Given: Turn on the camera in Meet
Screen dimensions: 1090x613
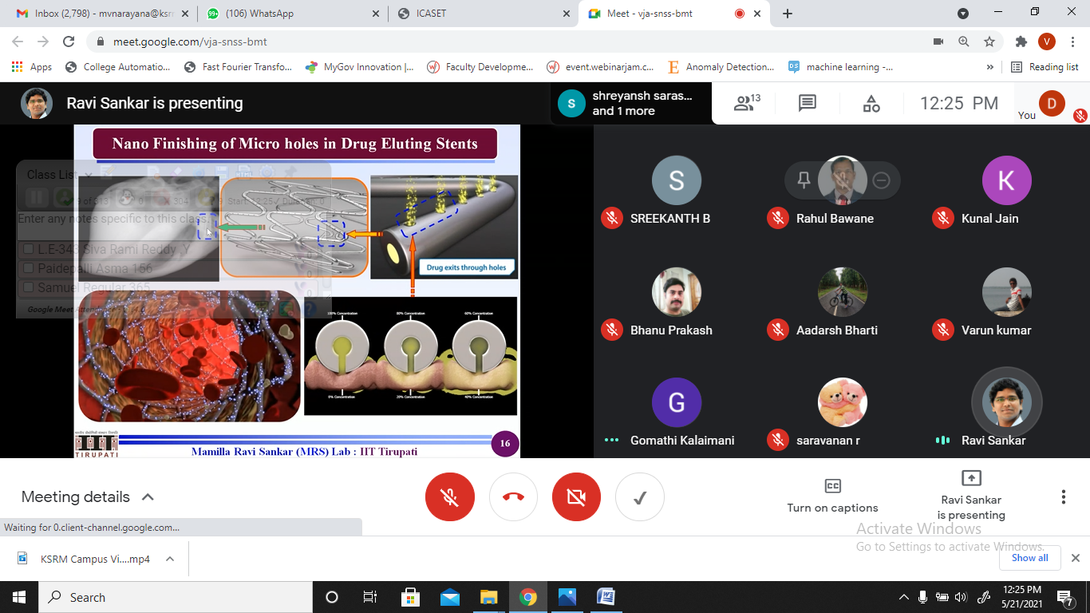Looking at the screenshot, I should click(x=576, y=497).
